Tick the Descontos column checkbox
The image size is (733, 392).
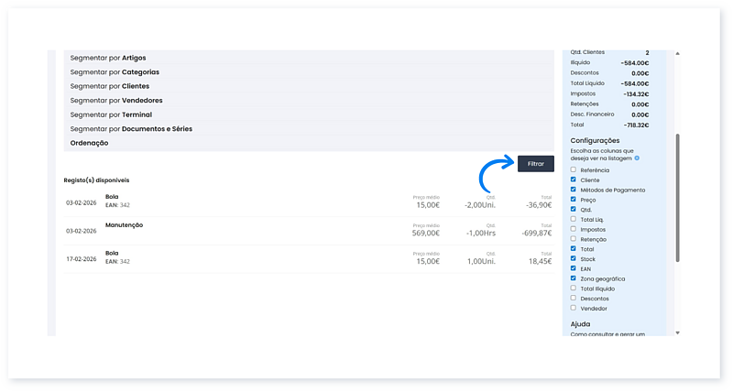(x=574, y=298)
